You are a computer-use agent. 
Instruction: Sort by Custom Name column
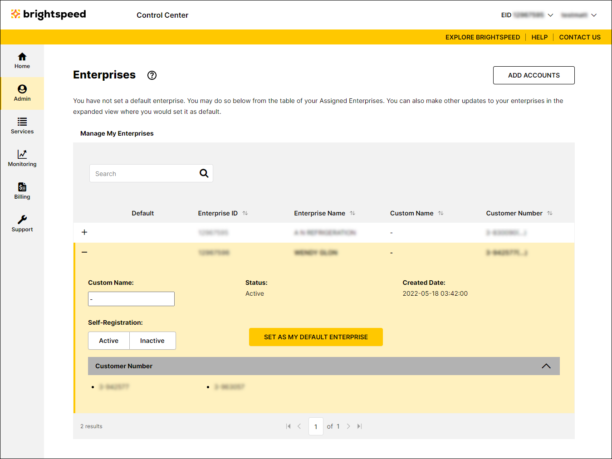tap(441, 213)
